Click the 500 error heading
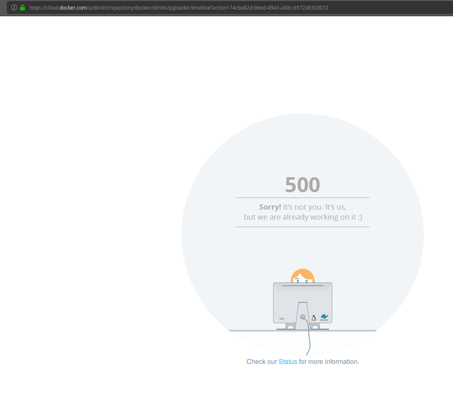 302,185
